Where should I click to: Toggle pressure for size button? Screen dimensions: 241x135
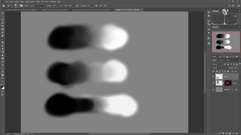click(x=101, y=6)
